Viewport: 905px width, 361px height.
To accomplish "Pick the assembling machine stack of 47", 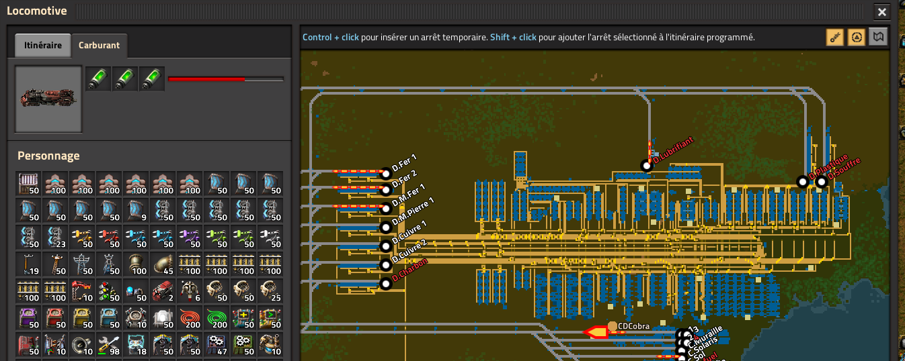I will tap(217, 345).
